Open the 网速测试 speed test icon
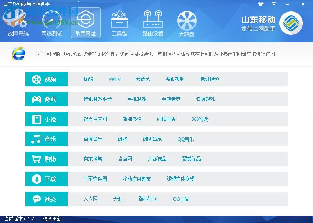The image size is (313, 223). [x=52, y=23]
